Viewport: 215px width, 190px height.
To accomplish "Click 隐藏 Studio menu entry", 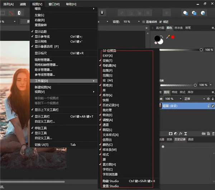I will (x=111, y=181).
